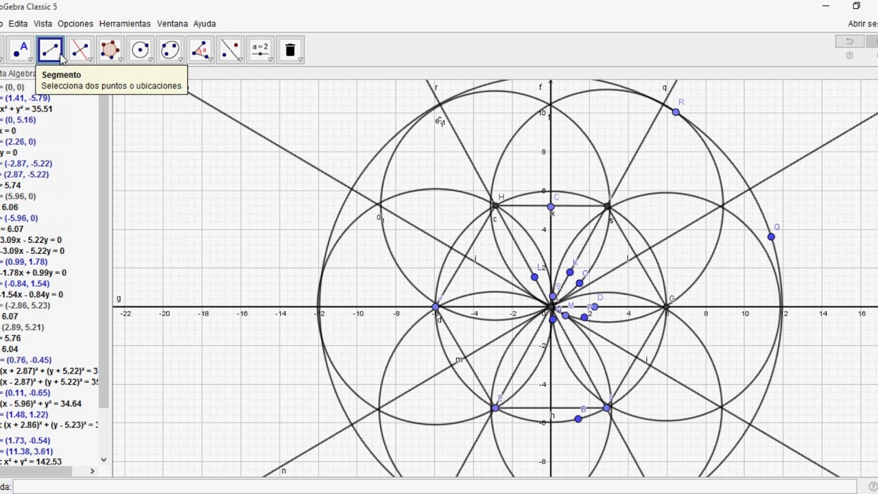The image size is (878, 494).
Task: Expand the Ellipse tool dropdown arrow
Action: (x=179, y=60)
